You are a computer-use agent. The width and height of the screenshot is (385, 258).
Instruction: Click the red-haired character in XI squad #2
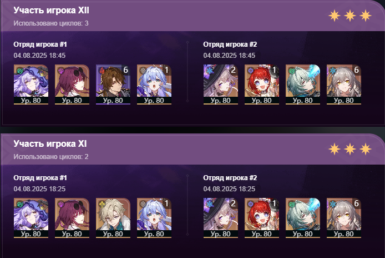click(262, 218)
